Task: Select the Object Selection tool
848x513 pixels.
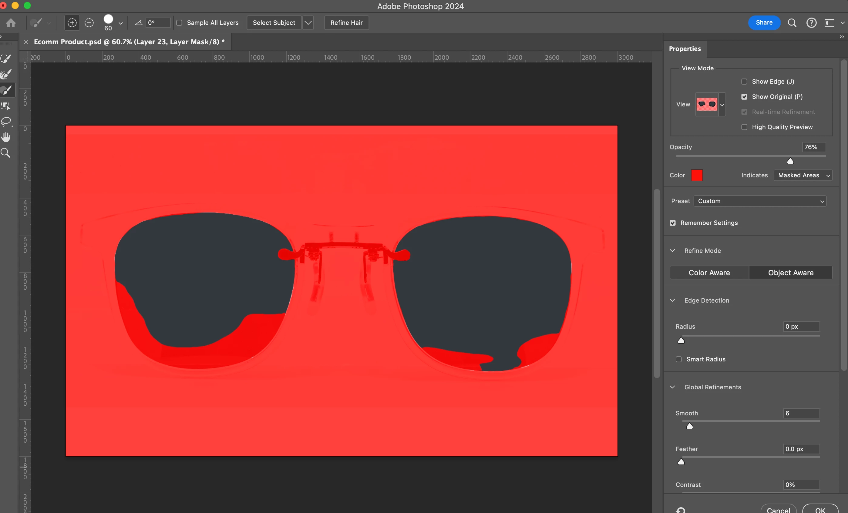Action: point(6,105)
